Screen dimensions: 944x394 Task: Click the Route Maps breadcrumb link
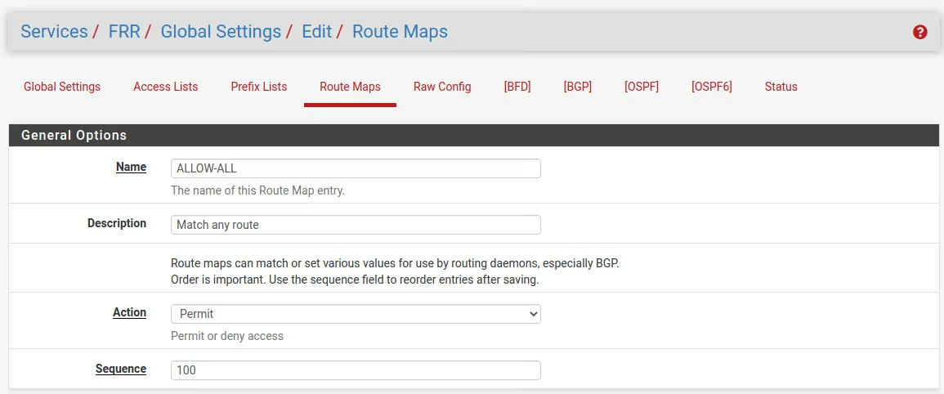click(400, 32)
